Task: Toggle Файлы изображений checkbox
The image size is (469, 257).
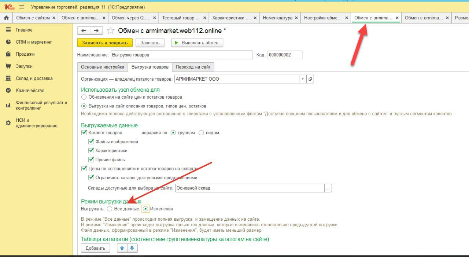Action: click(91, 142)
